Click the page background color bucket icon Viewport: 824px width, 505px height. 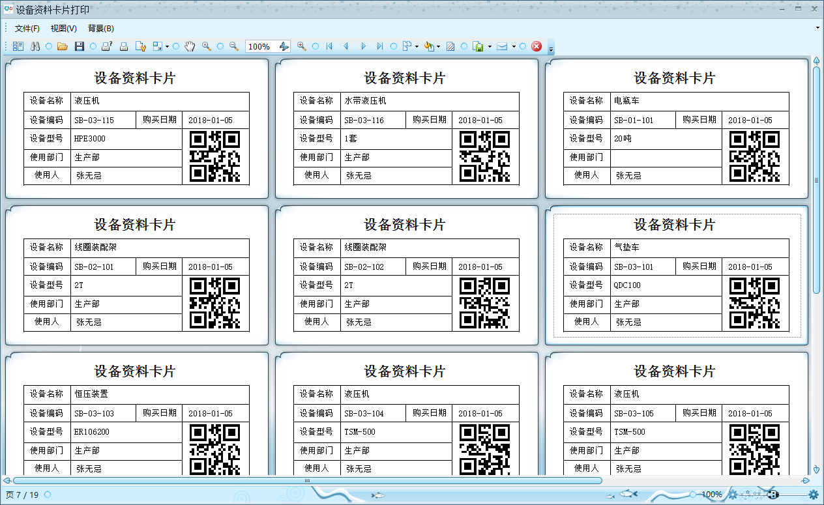click(429, 46)
